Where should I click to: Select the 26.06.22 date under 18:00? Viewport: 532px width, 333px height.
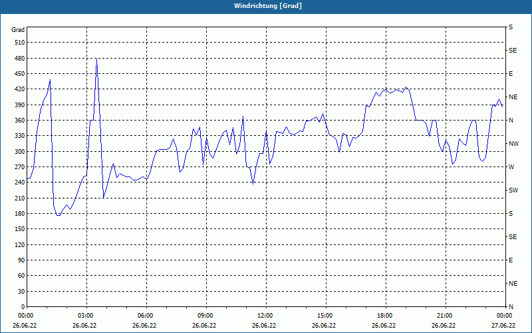[x=384, y=326]
